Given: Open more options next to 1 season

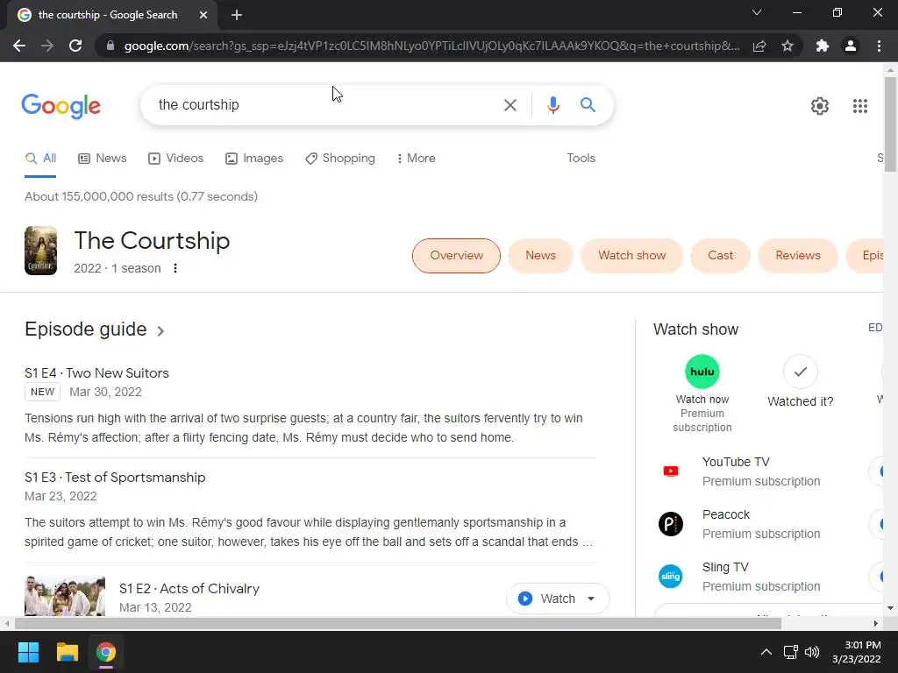Looking at the screenshot, I should (175, 268).
